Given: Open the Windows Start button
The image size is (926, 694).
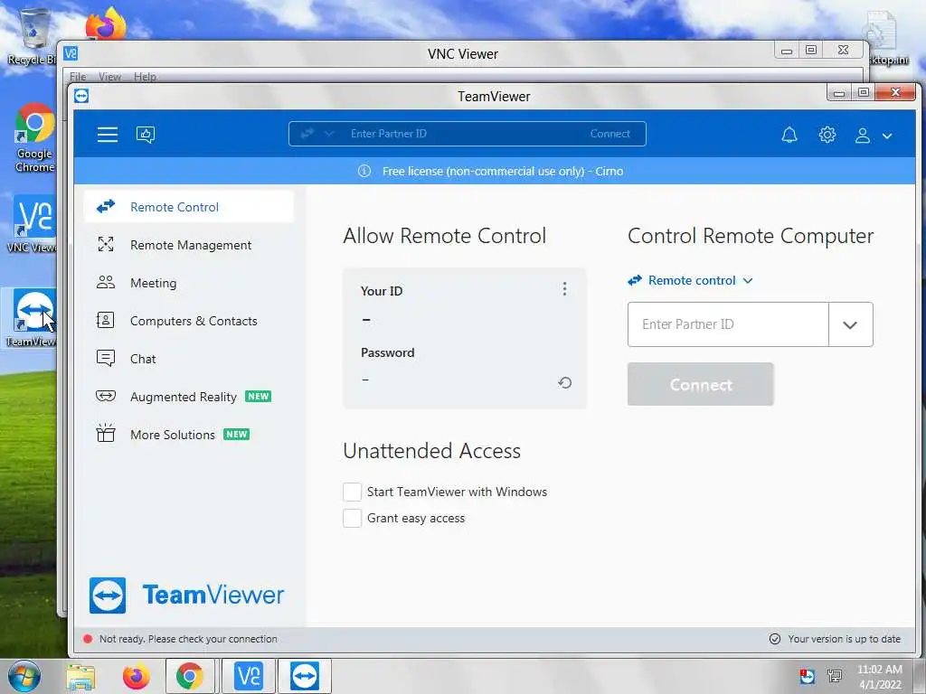Looking at the screenshot, I should (24, 676).
